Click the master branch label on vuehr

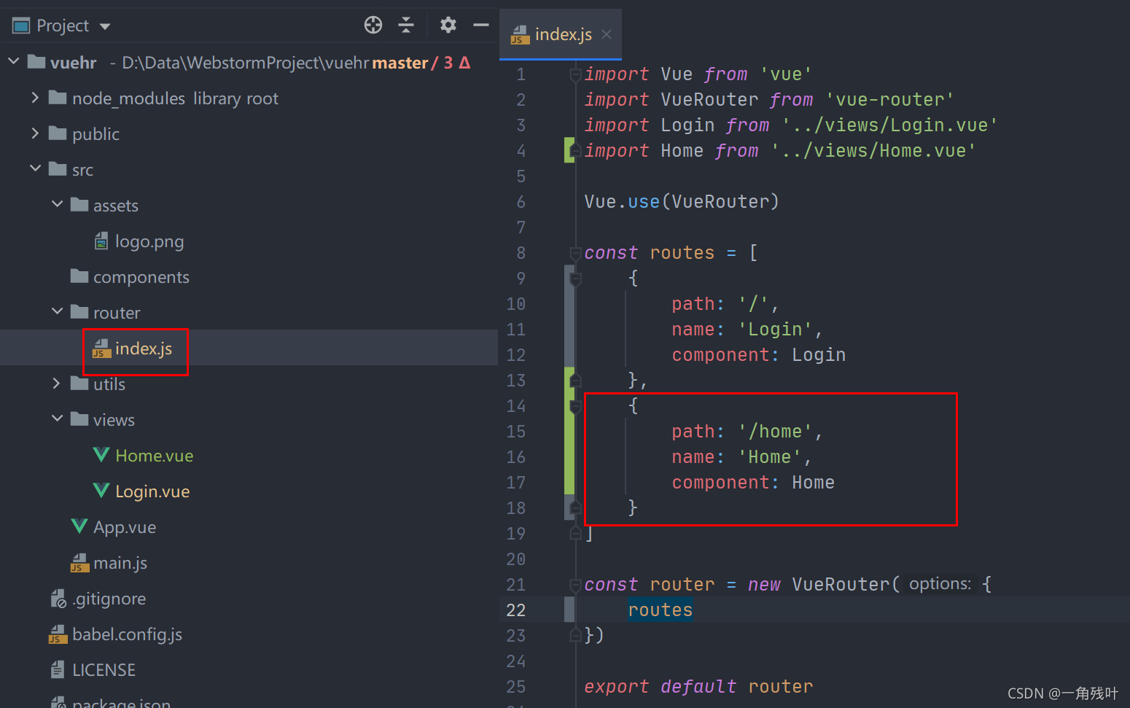(x=400, y=63)
